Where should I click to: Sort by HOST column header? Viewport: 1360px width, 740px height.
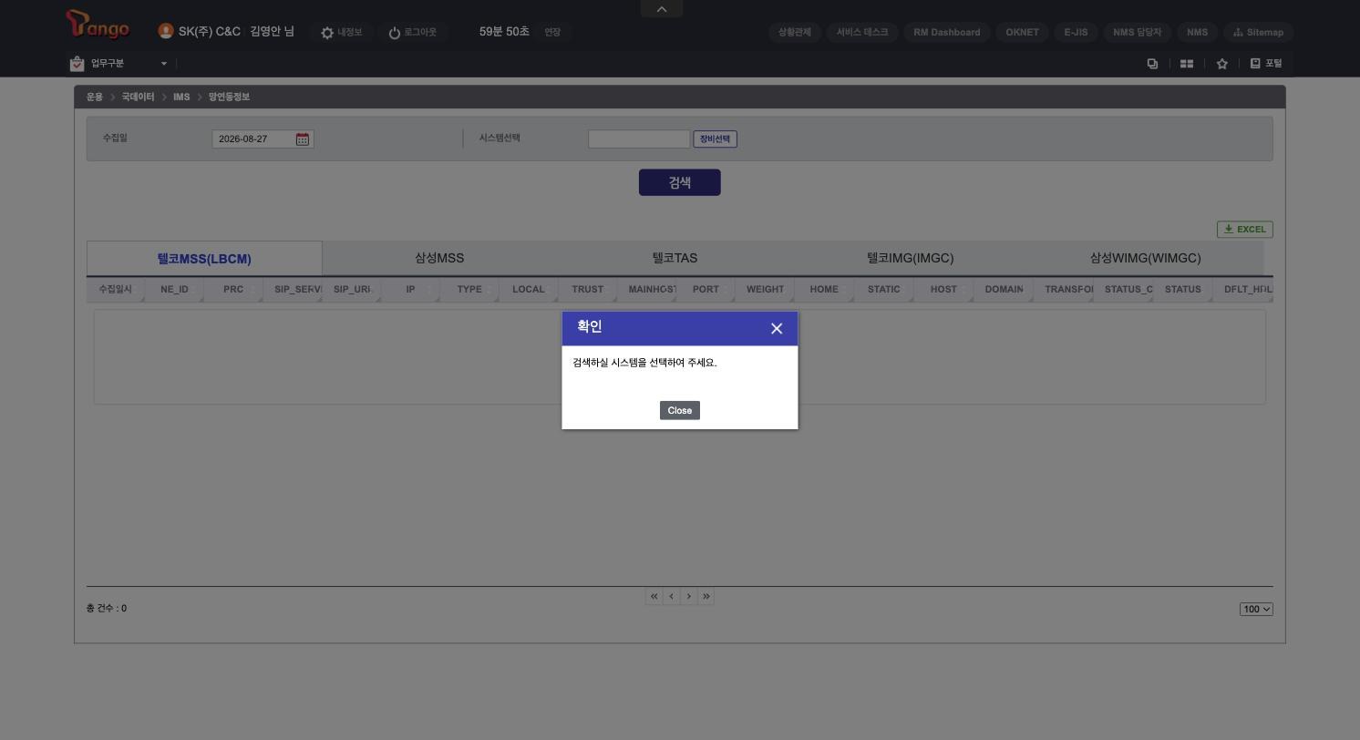[943, 290]
